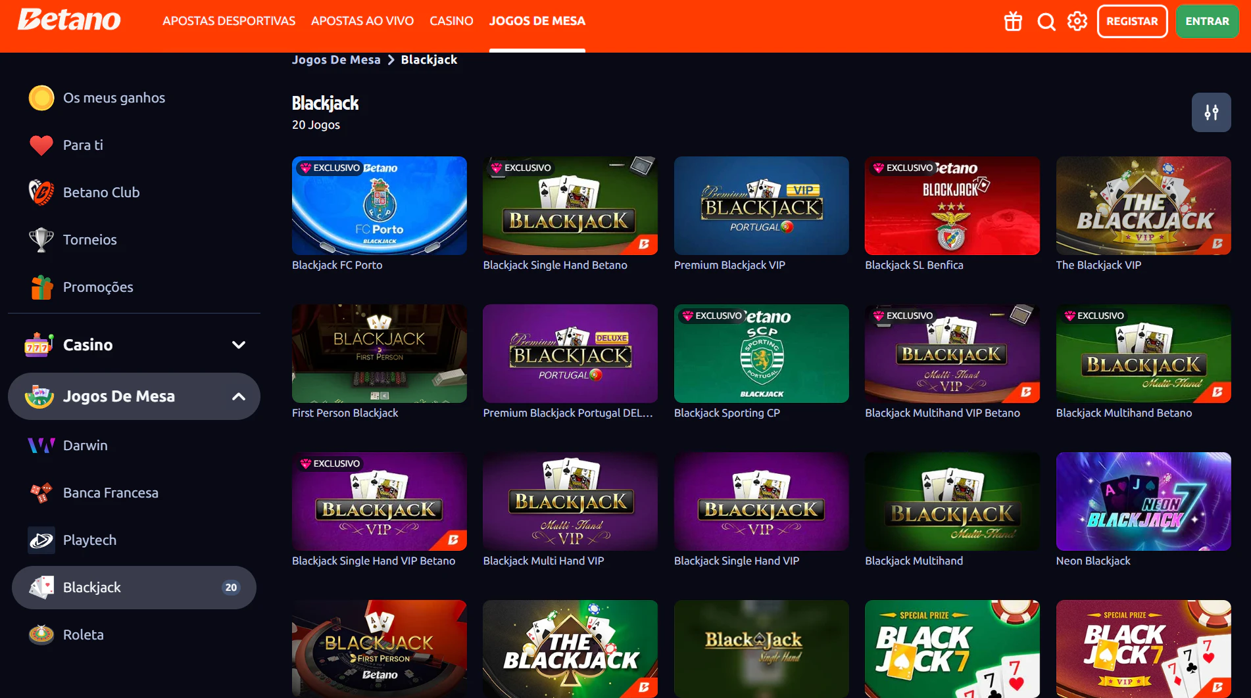Click the Playtech provider logo icon
Screen dimensions: 1251x698
click(x=41, y=540)
